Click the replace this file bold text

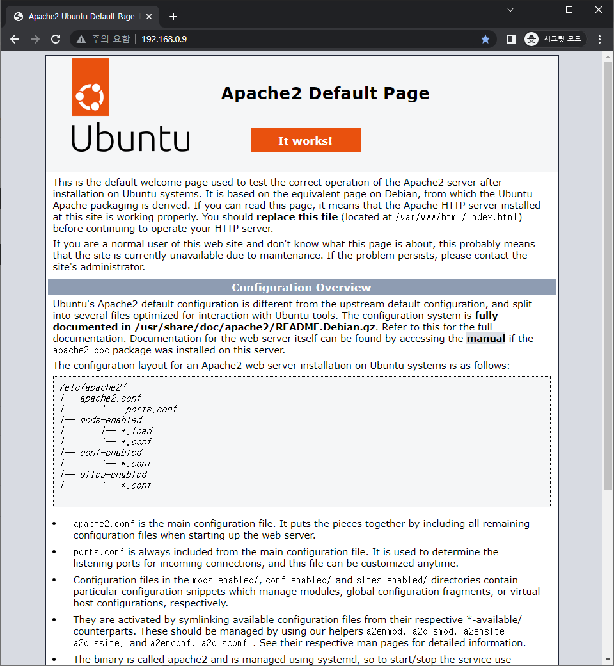click(x=297, y=217)
